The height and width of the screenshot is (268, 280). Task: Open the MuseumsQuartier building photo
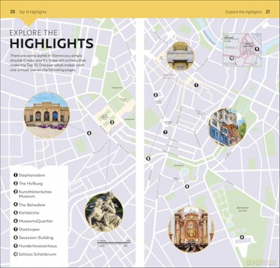tap(47, 115)
